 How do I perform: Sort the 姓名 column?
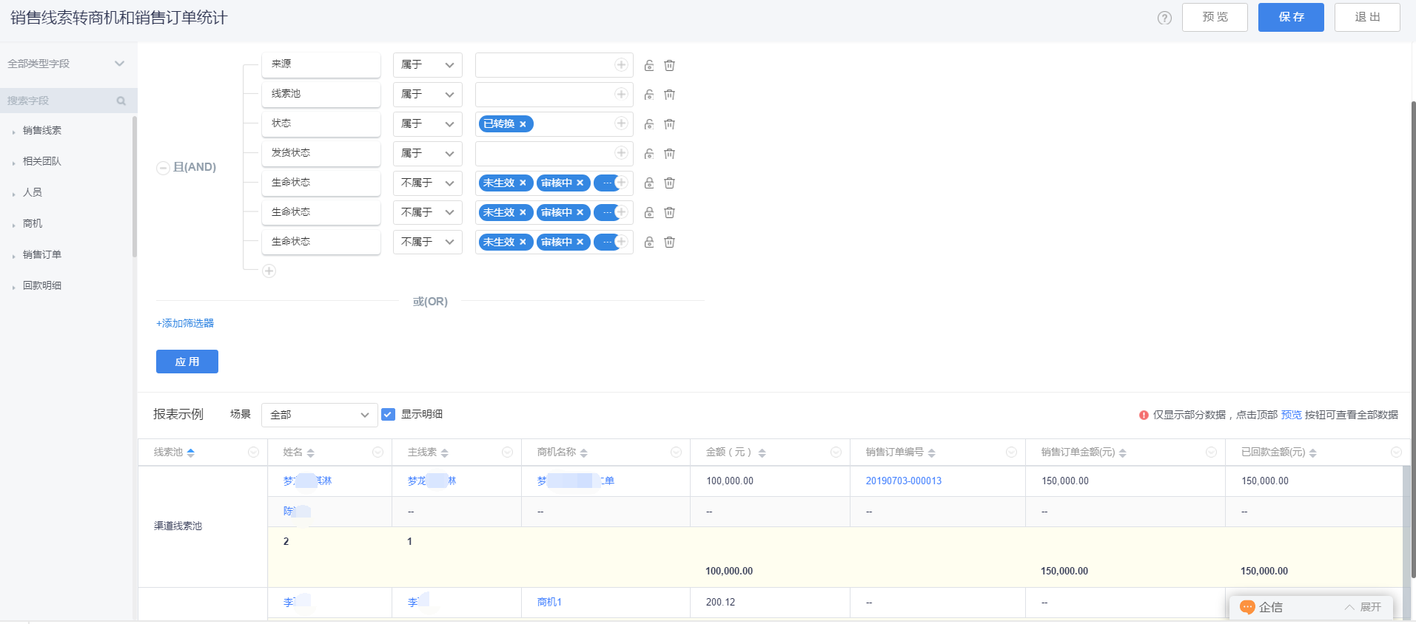coord(311,452)
